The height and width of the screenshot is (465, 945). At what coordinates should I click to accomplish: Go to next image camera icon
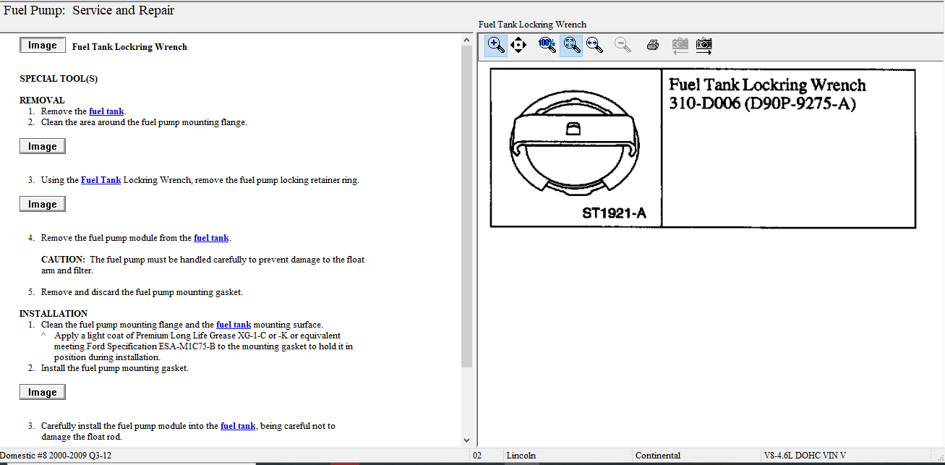point(704,45)
